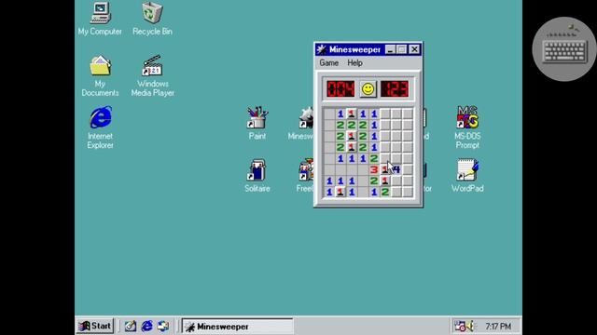Select the My Computer desktop icon
This screenshot has width=597, height=335.
[x=100, y=20]
